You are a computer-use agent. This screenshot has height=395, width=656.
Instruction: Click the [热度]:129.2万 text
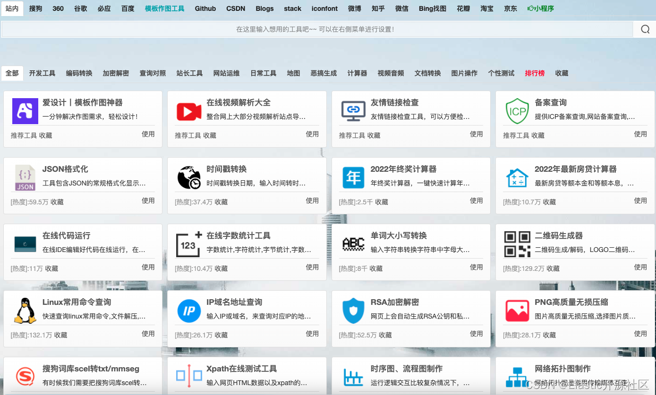524,269
